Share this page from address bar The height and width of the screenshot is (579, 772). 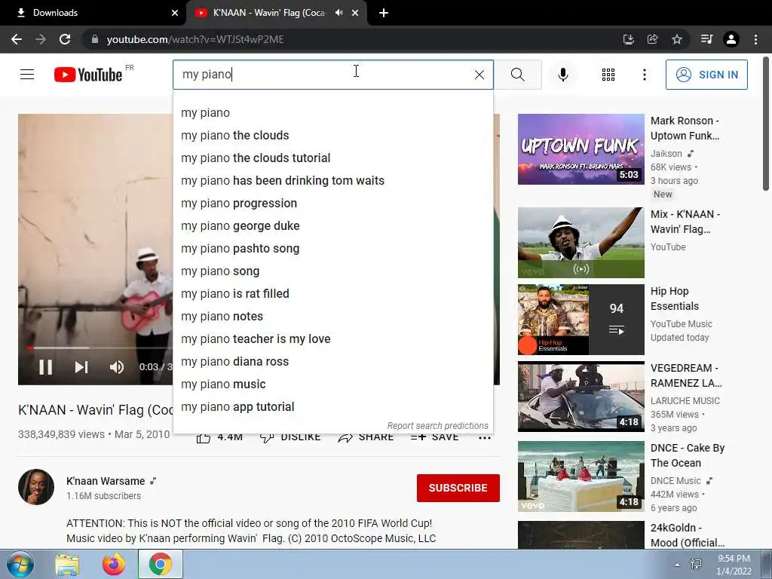tap(652, 39)
